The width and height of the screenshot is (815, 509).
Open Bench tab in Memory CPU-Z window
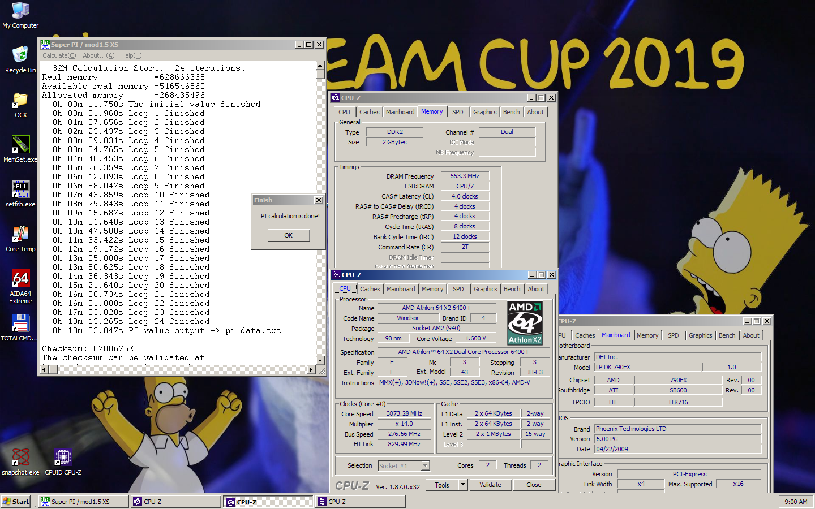[512, 112]
